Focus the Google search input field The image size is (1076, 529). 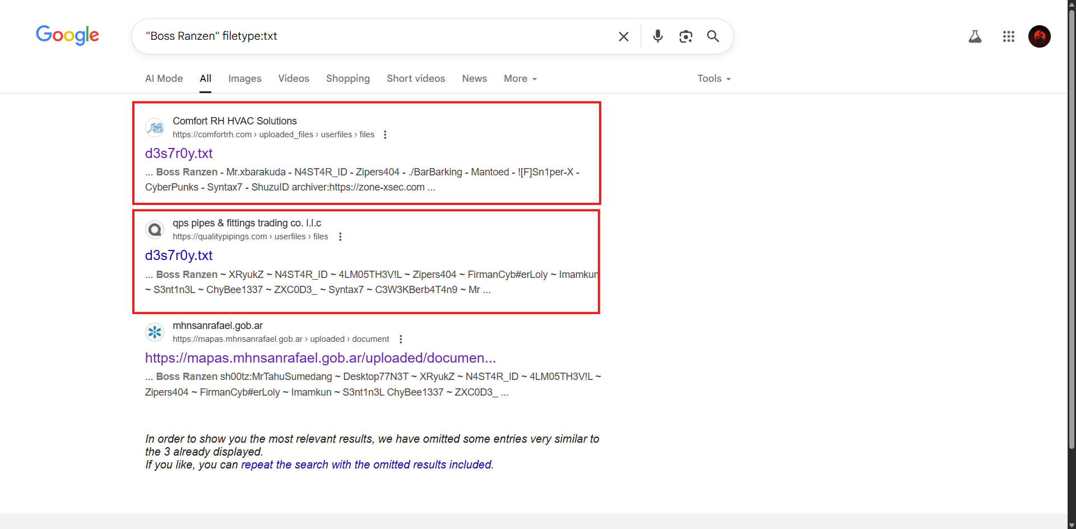375,36
